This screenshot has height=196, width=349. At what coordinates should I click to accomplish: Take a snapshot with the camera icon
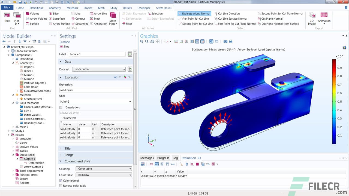pyautogui.click(x=226, y=41)
